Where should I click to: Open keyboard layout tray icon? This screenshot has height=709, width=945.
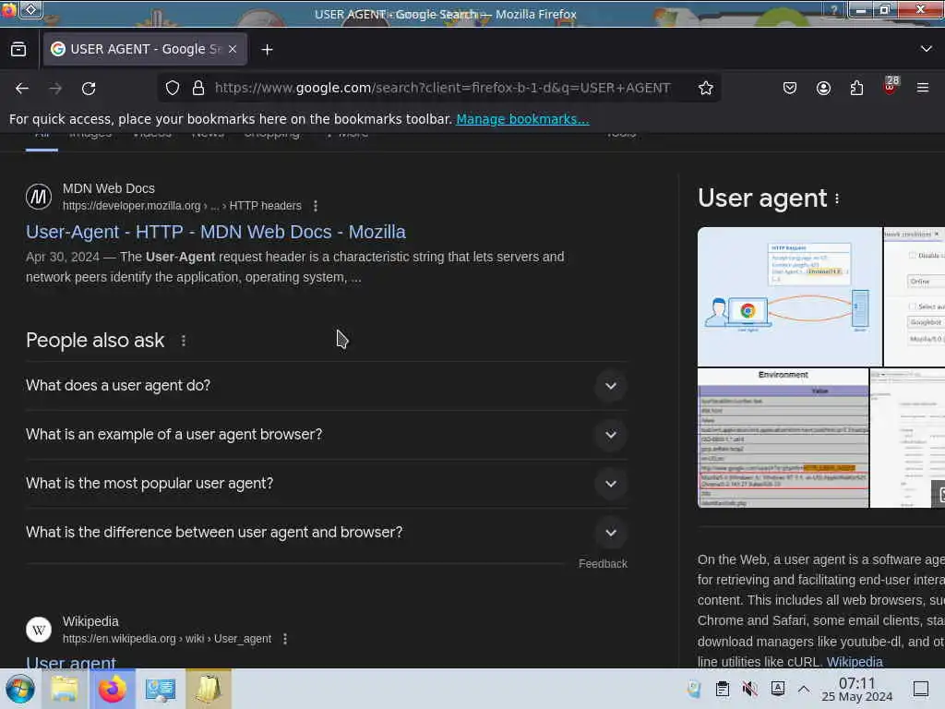tap(777, 689)
